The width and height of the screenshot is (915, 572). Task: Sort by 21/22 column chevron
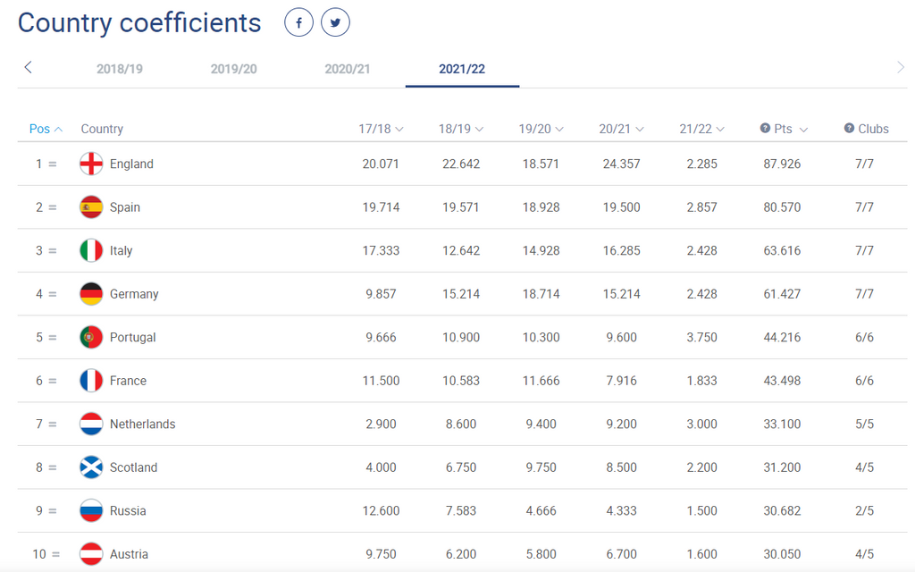coord(720,129)
